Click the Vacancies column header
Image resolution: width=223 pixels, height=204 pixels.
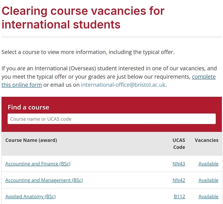207,140
